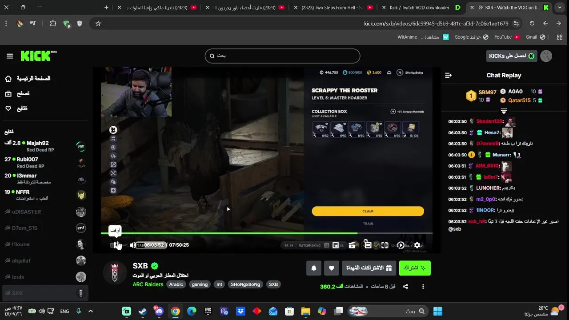This screenshot has height=320, width=569.
Task: Open the Following heart sidebar icon
Action: click(x=8, y=108)
